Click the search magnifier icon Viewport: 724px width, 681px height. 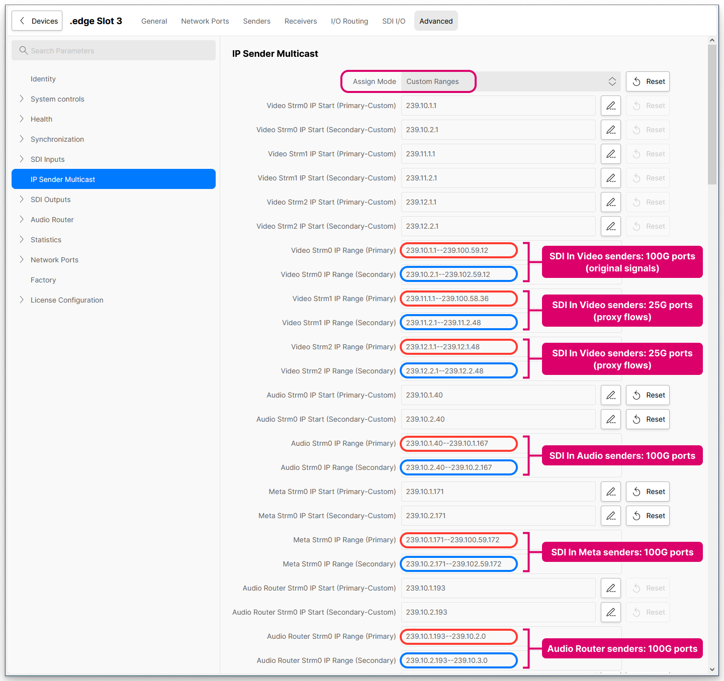click(x=23, y=50)
